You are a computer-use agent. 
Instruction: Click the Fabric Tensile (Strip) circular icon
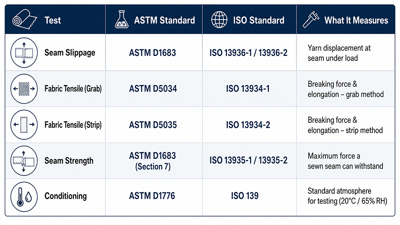pyautogui.click(x=24, y=125)
